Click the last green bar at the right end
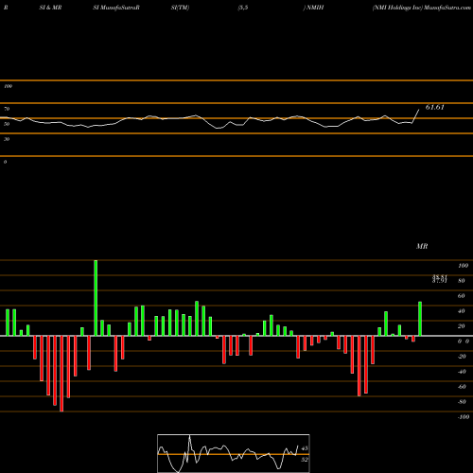Image resolution: width=473 pixels, height=473 pixels. (420, 319)
